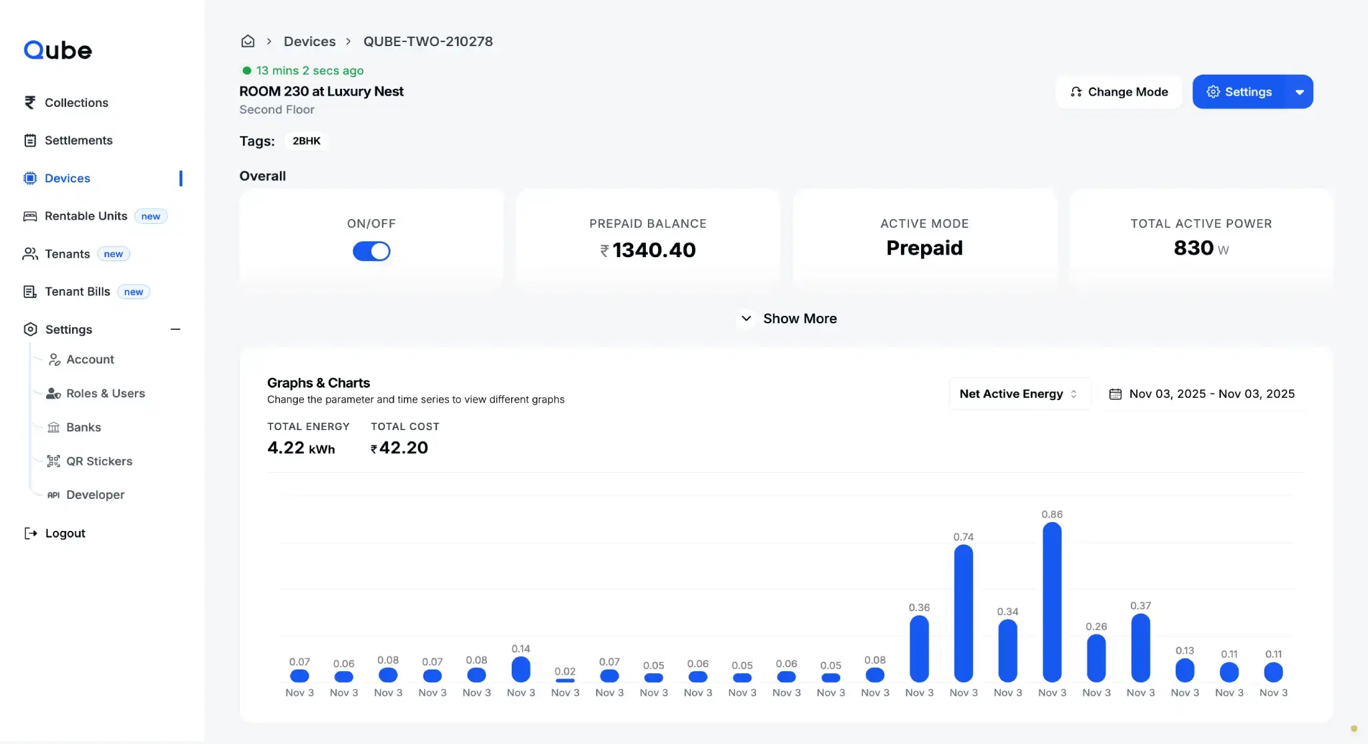Click the rupee icon beside Collections
Image resolution: width=1368 pixels, height=744 pixels.
click(30, 102)
